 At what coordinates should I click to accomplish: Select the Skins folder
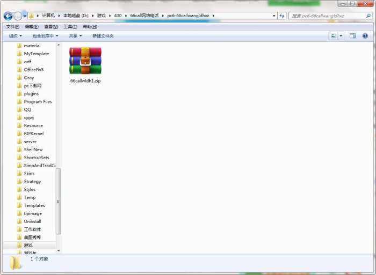(x=29, y=174)
